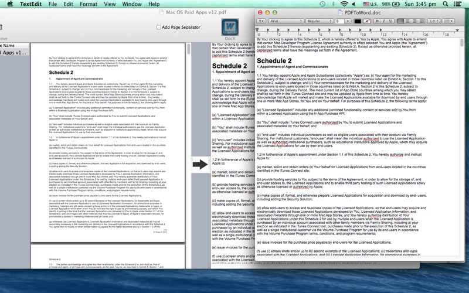The image size is (469, 293).
Task: Open the TextEdit application menu
Action: tap(31, 4)
